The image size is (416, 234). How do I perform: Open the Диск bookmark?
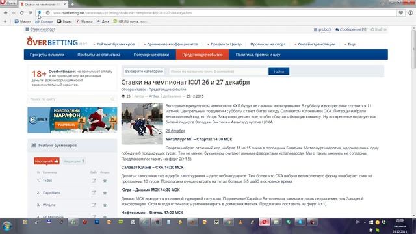pyautogui.click(x=103, y=21)
